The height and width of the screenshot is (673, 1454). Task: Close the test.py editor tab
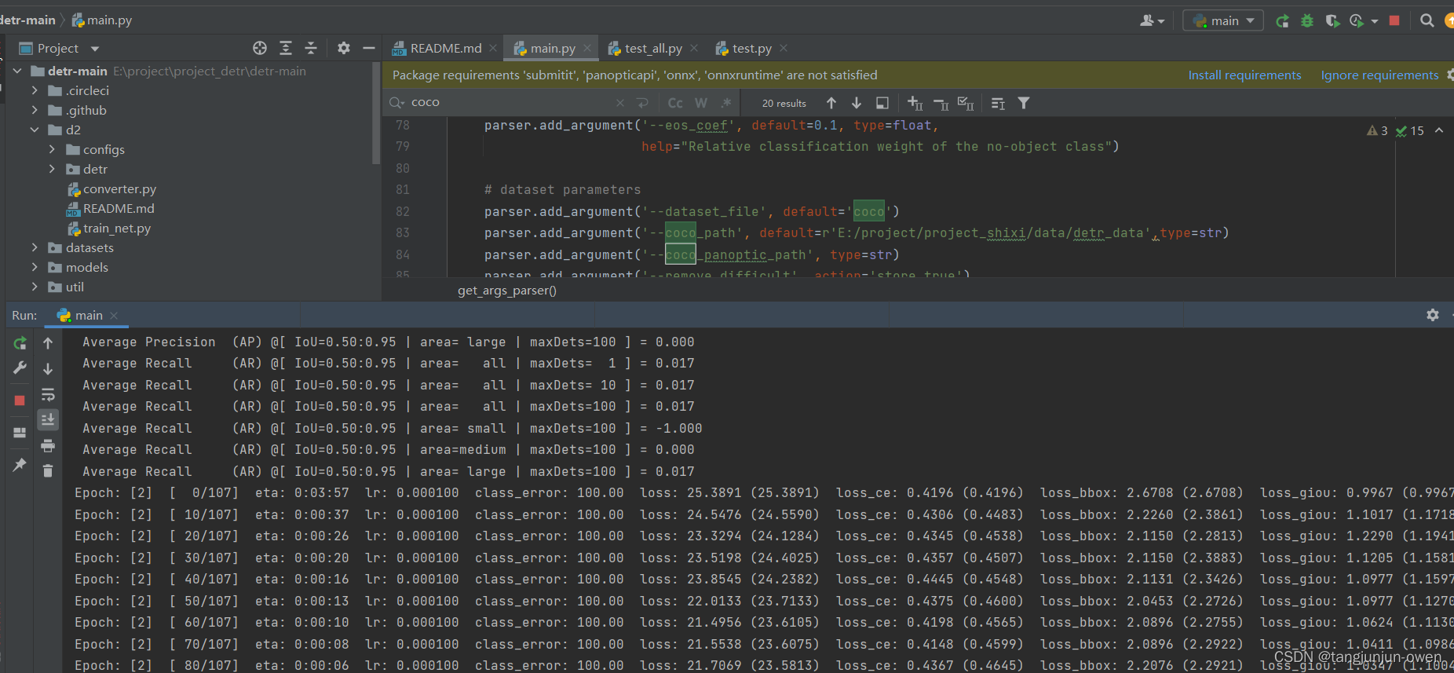784,49
